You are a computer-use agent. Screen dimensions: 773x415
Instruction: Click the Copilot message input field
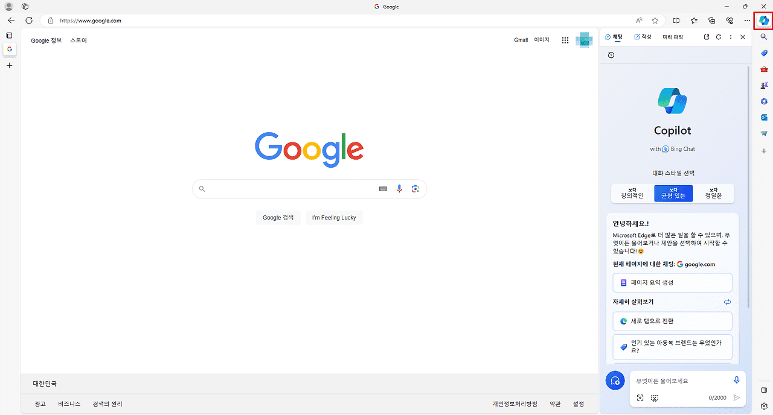tap(681, 381)
